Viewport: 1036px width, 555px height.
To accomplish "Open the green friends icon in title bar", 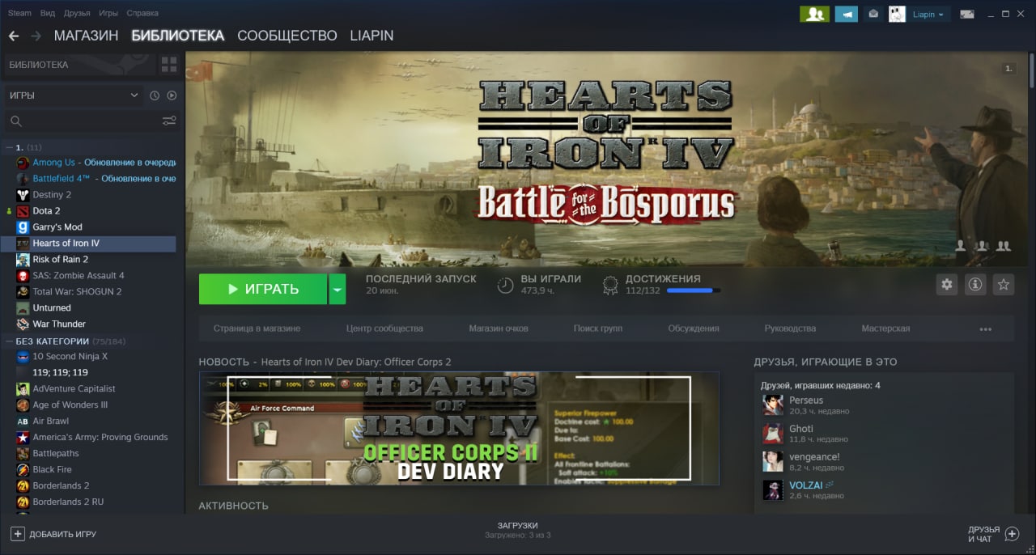I will [814, 14].
